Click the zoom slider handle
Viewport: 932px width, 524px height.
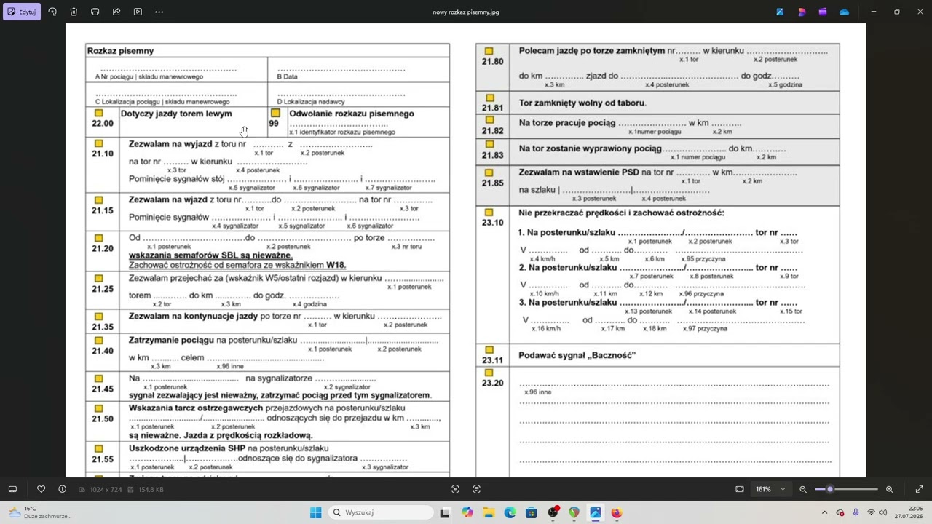[829, 489]
